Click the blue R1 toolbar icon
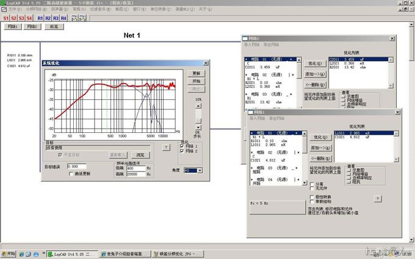The width and height of the screenshot is (415, 259). 40,18
